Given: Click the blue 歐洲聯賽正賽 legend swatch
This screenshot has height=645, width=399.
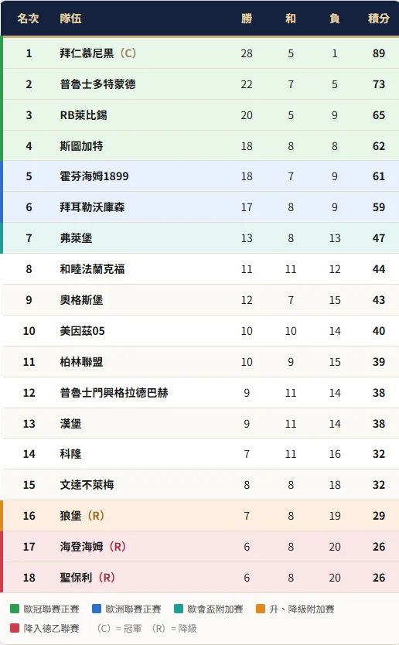Looking at the screenshot, I should coord(97,609).
